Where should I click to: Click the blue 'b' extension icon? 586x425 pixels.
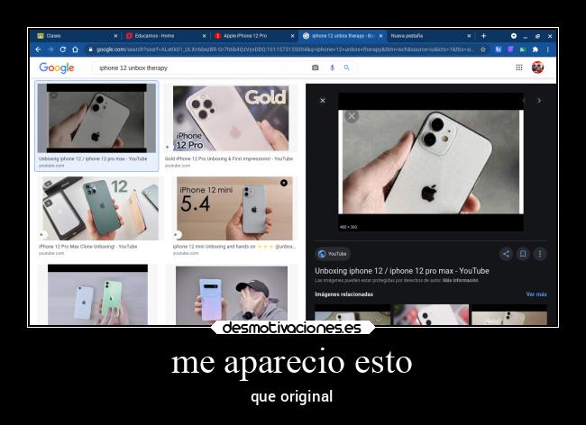coord(499,50)
